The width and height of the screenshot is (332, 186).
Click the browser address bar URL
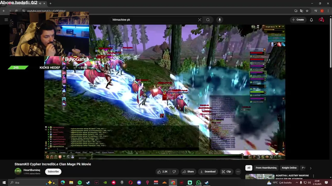[x=46, y=11]
